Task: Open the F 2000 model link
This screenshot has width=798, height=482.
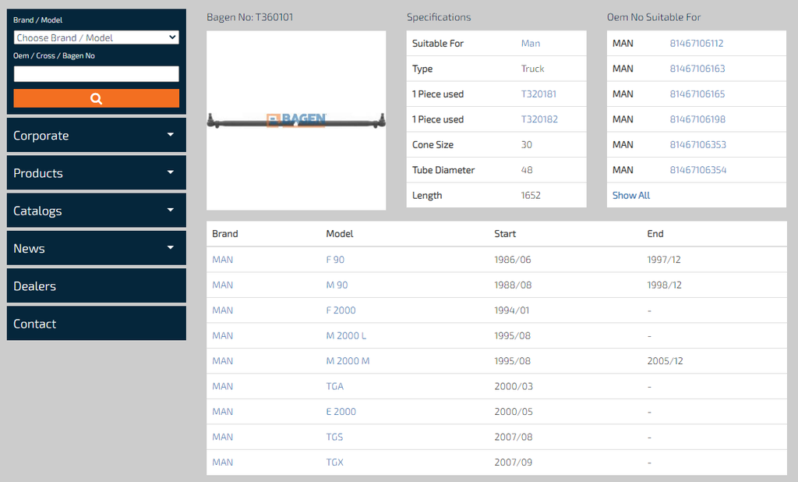Action: 341,310
